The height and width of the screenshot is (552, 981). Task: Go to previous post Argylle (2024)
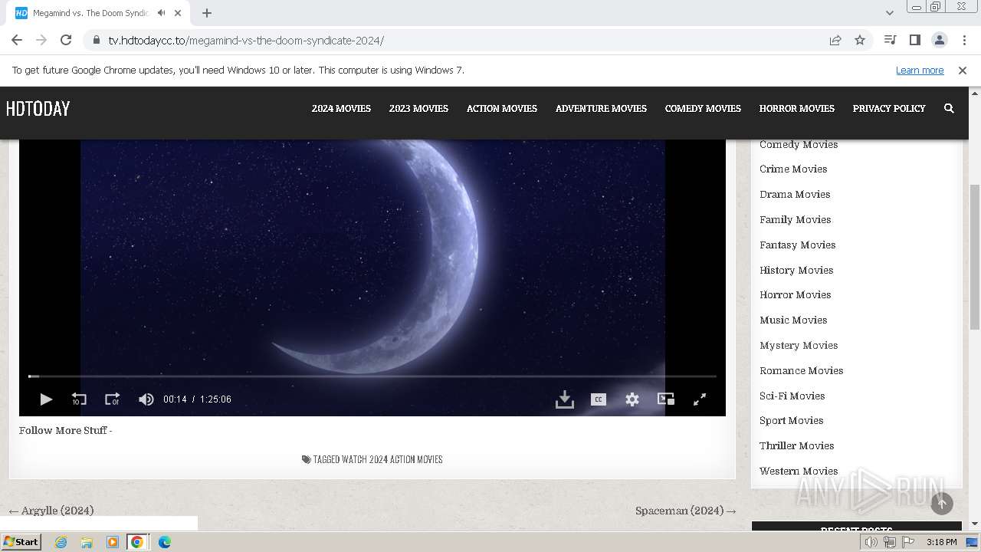51,511
